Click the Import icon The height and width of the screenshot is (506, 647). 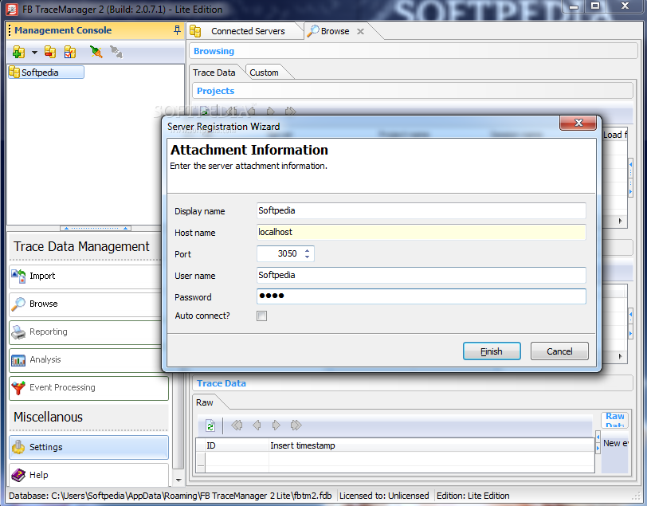(x=18, y=277)
